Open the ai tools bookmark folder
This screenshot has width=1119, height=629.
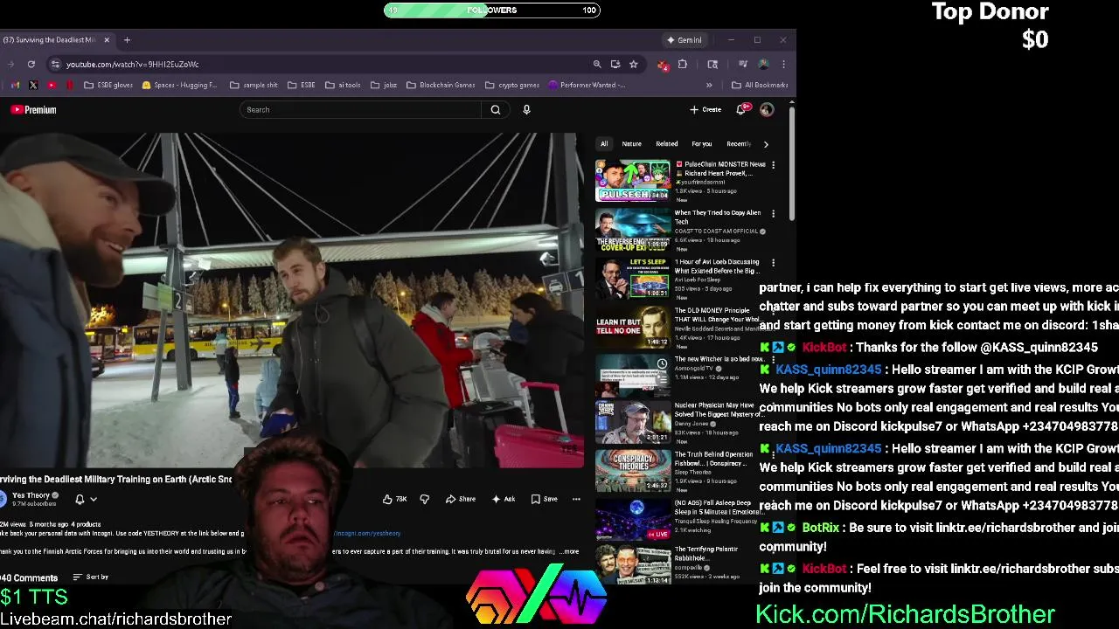tap(343, 85)
